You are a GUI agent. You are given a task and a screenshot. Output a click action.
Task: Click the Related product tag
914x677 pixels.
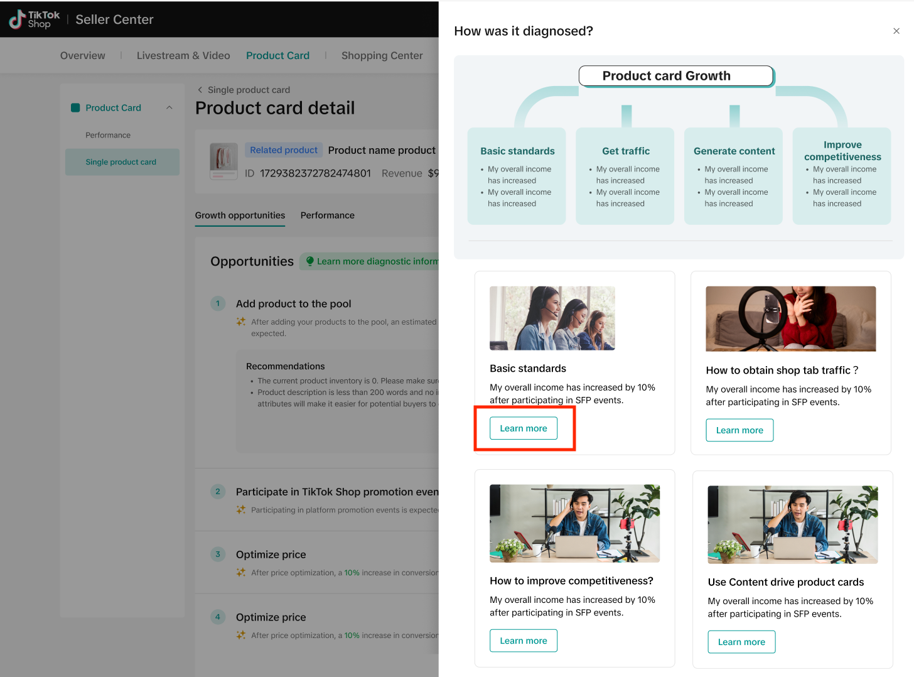(284, 150)
